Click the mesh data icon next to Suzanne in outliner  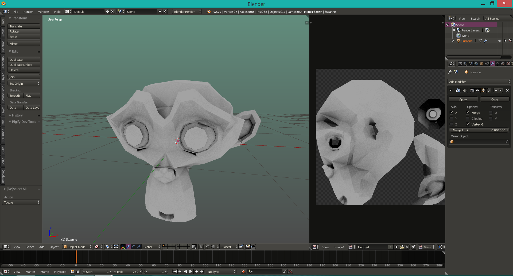(480, 41)
